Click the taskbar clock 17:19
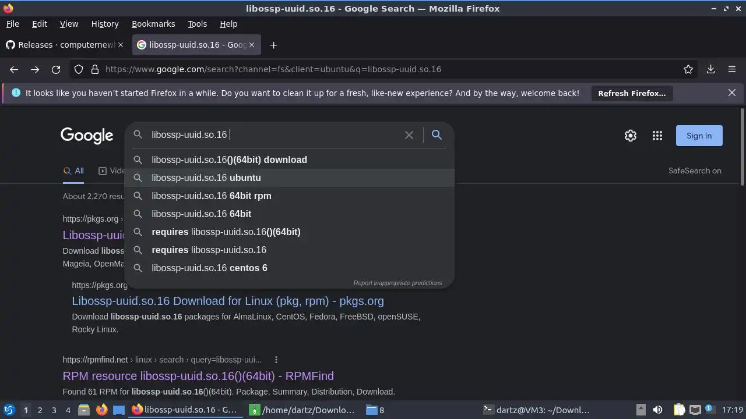Viewport: 746px width, 419px height. (733, 410)
